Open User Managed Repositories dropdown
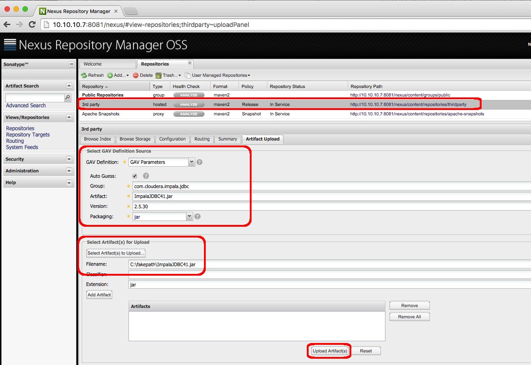The image size is (531, 365). 217,75
